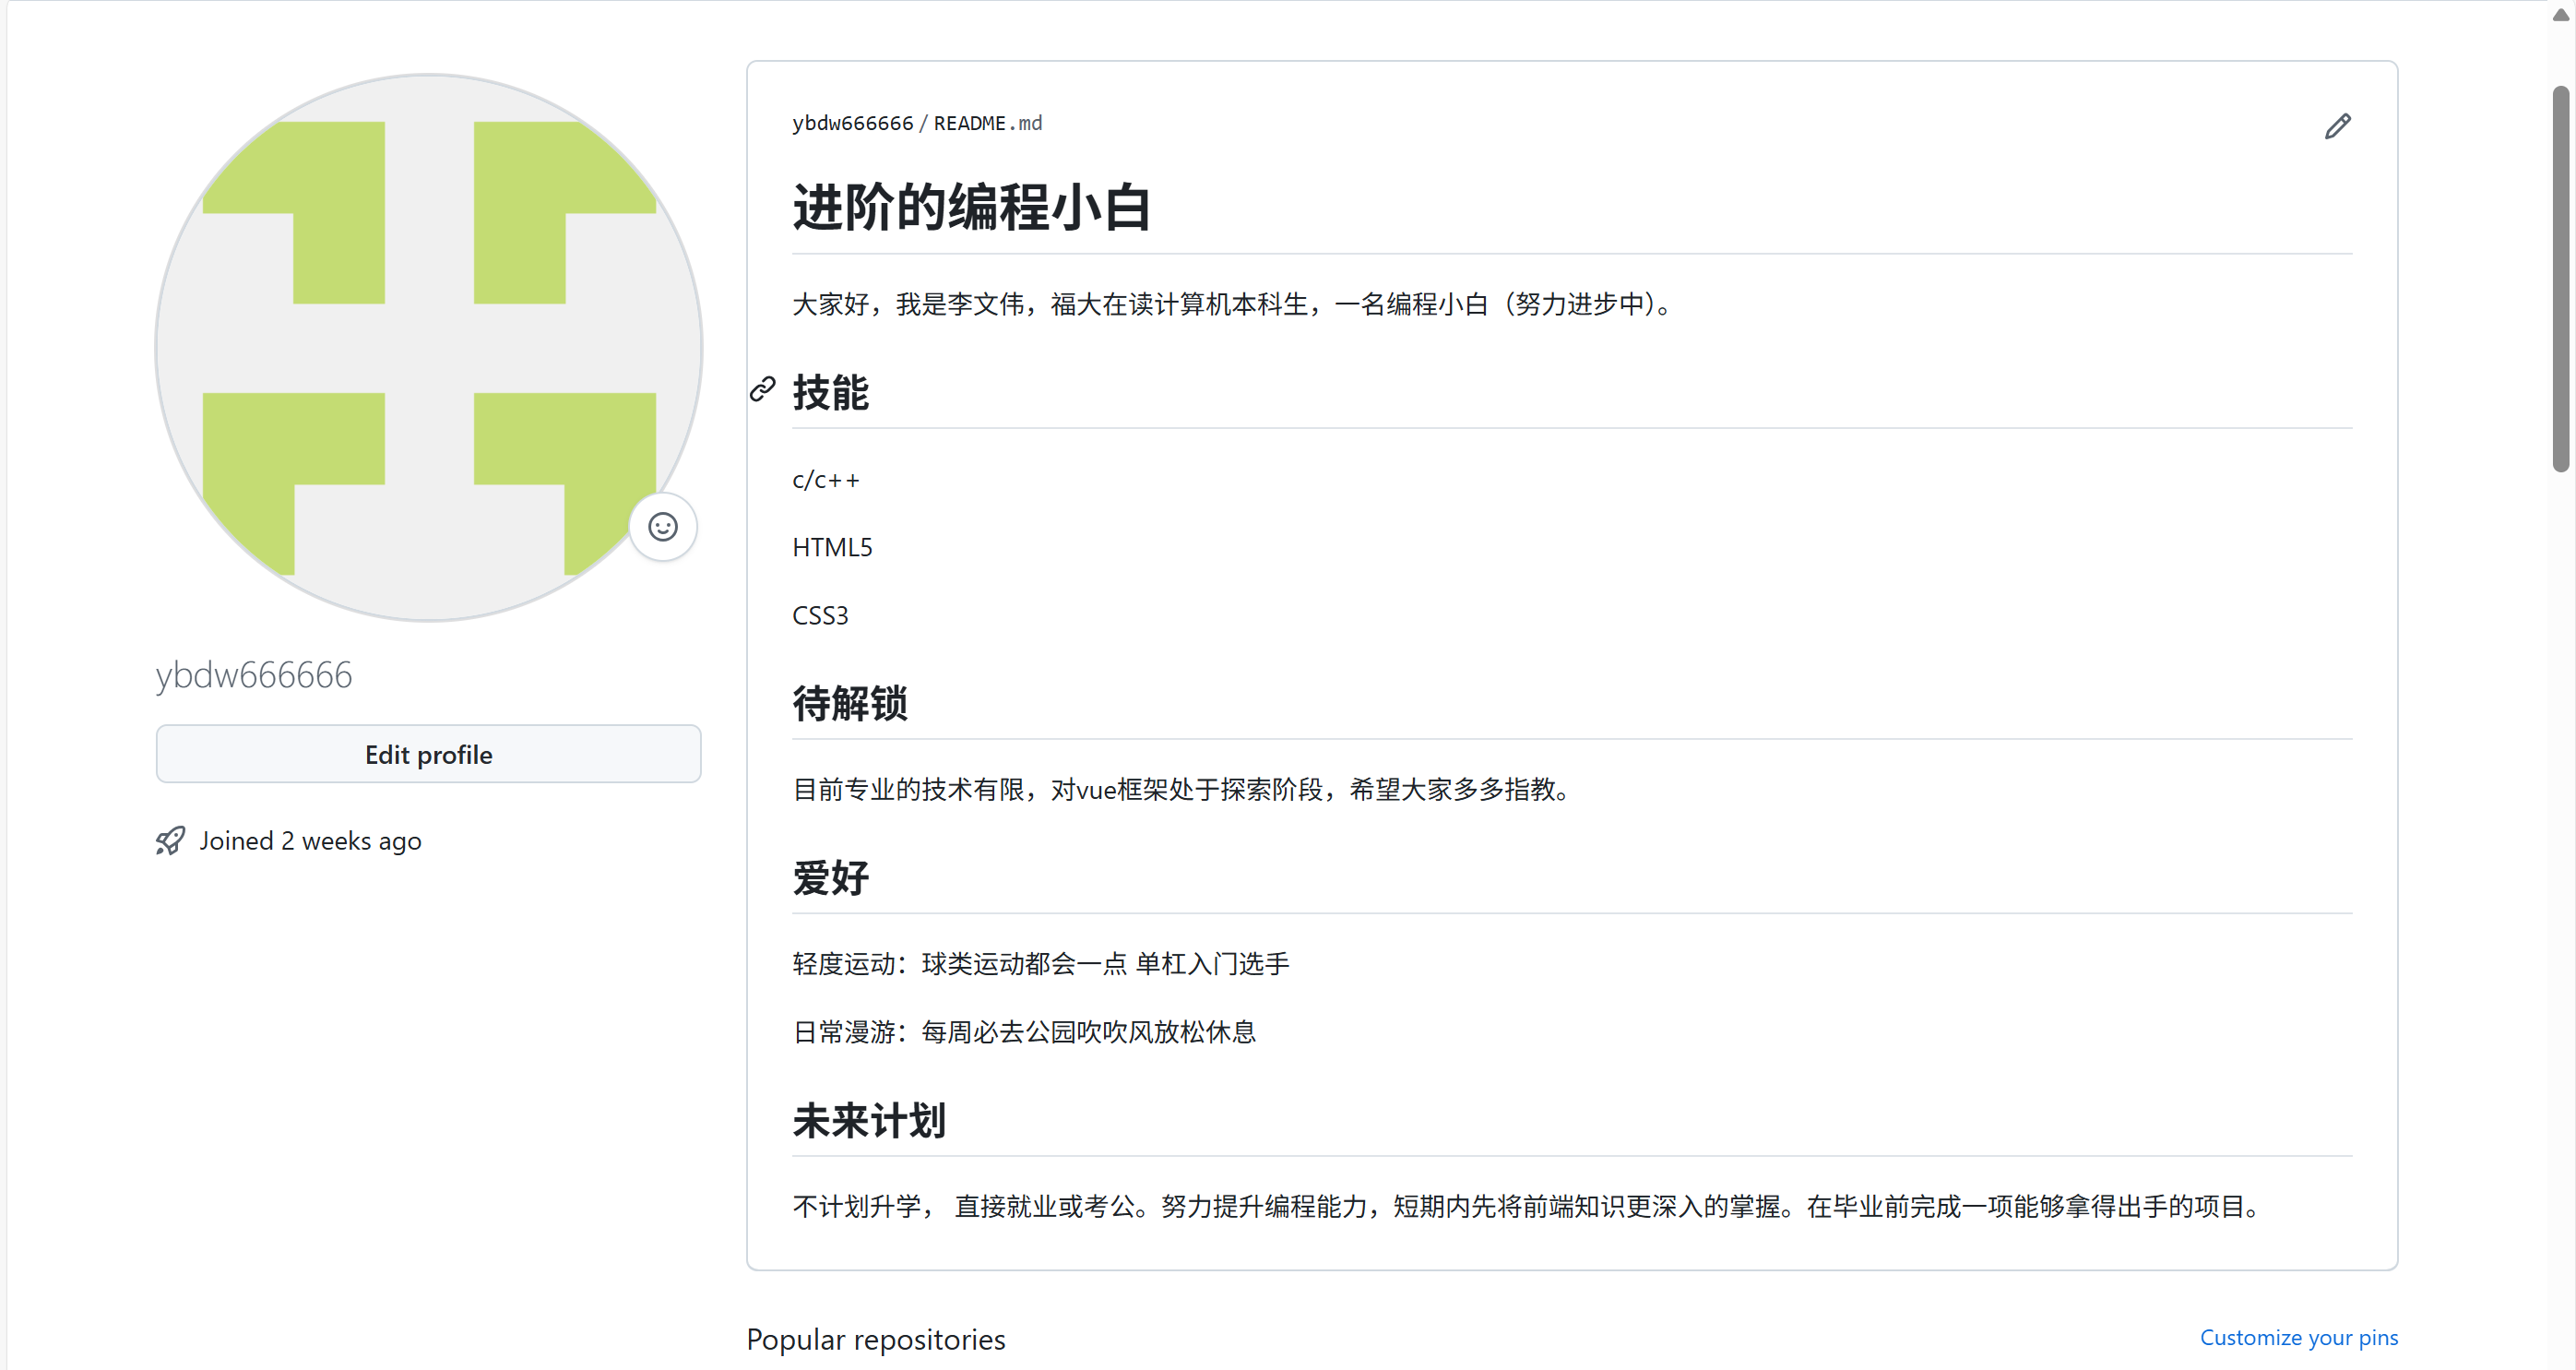Click the HTML5 skill line
This screenshot has height=1370, width=2576.
[x=832, y=547]
